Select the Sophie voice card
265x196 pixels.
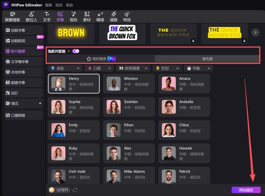pos(74,107)
